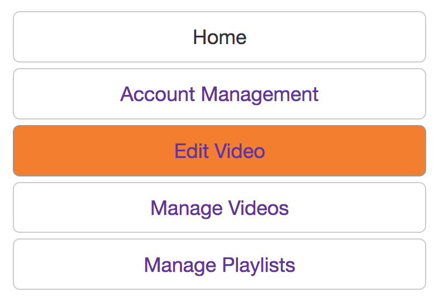Open Account Management page

coord(219,94)
